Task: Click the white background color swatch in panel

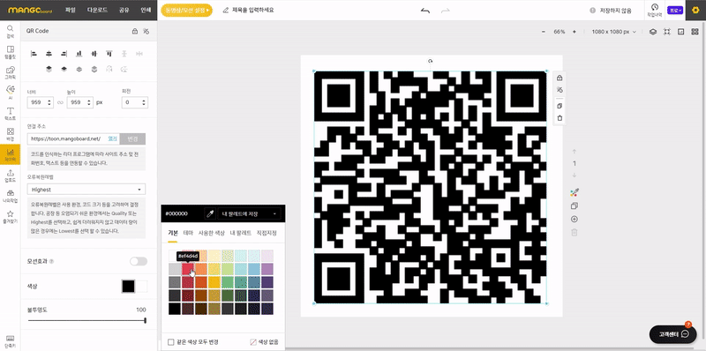Action: pyautogui.click(x=142, y=287)
